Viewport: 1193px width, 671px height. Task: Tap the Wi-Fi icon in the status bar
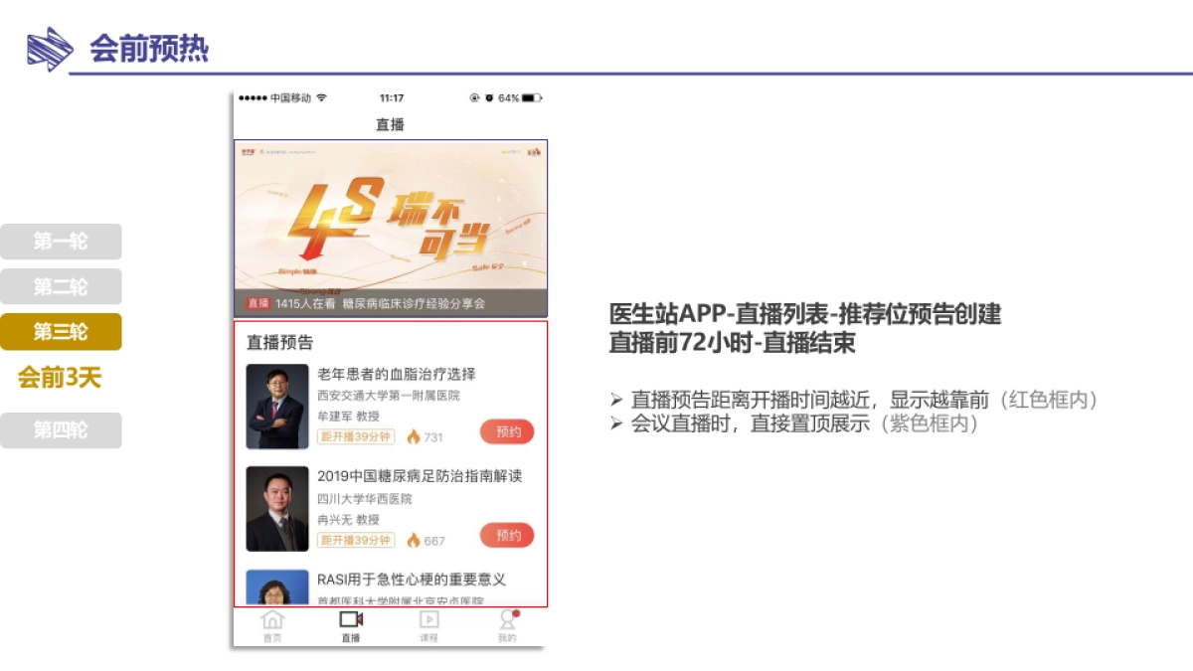320,98
